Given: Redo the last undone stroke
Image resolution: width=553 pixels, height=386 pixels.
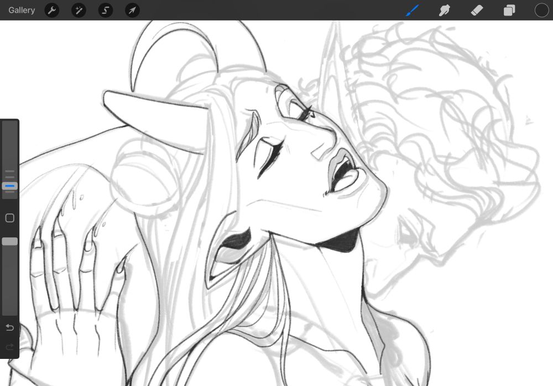Looking at the screenshot, I should point(10,347).
